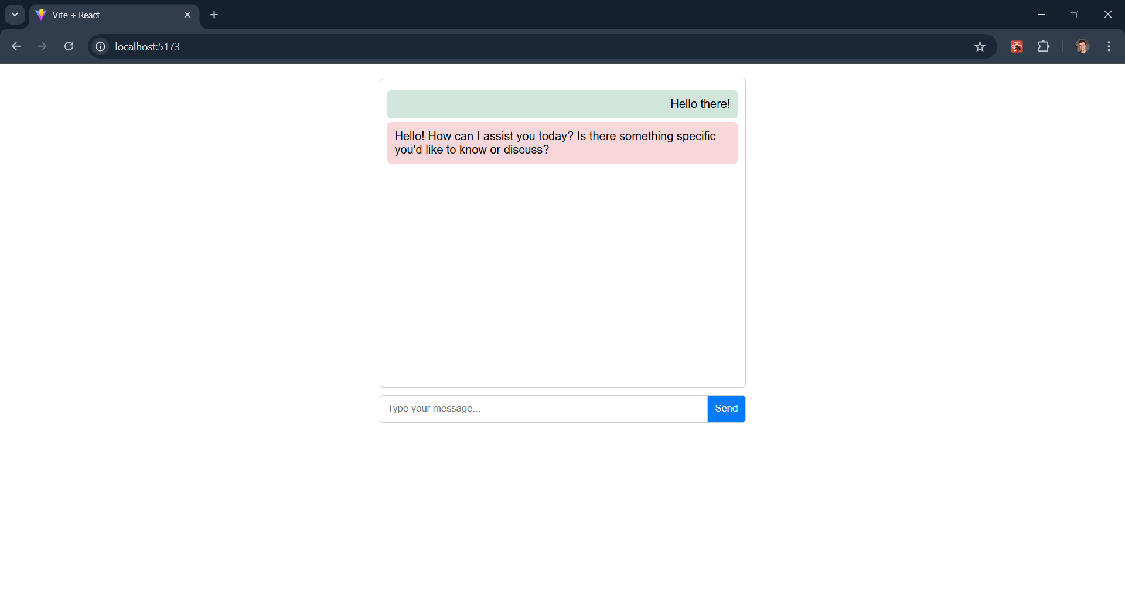Minimize the browser window
Screen dimensions: 1125x598
(x=1041, y=15)
